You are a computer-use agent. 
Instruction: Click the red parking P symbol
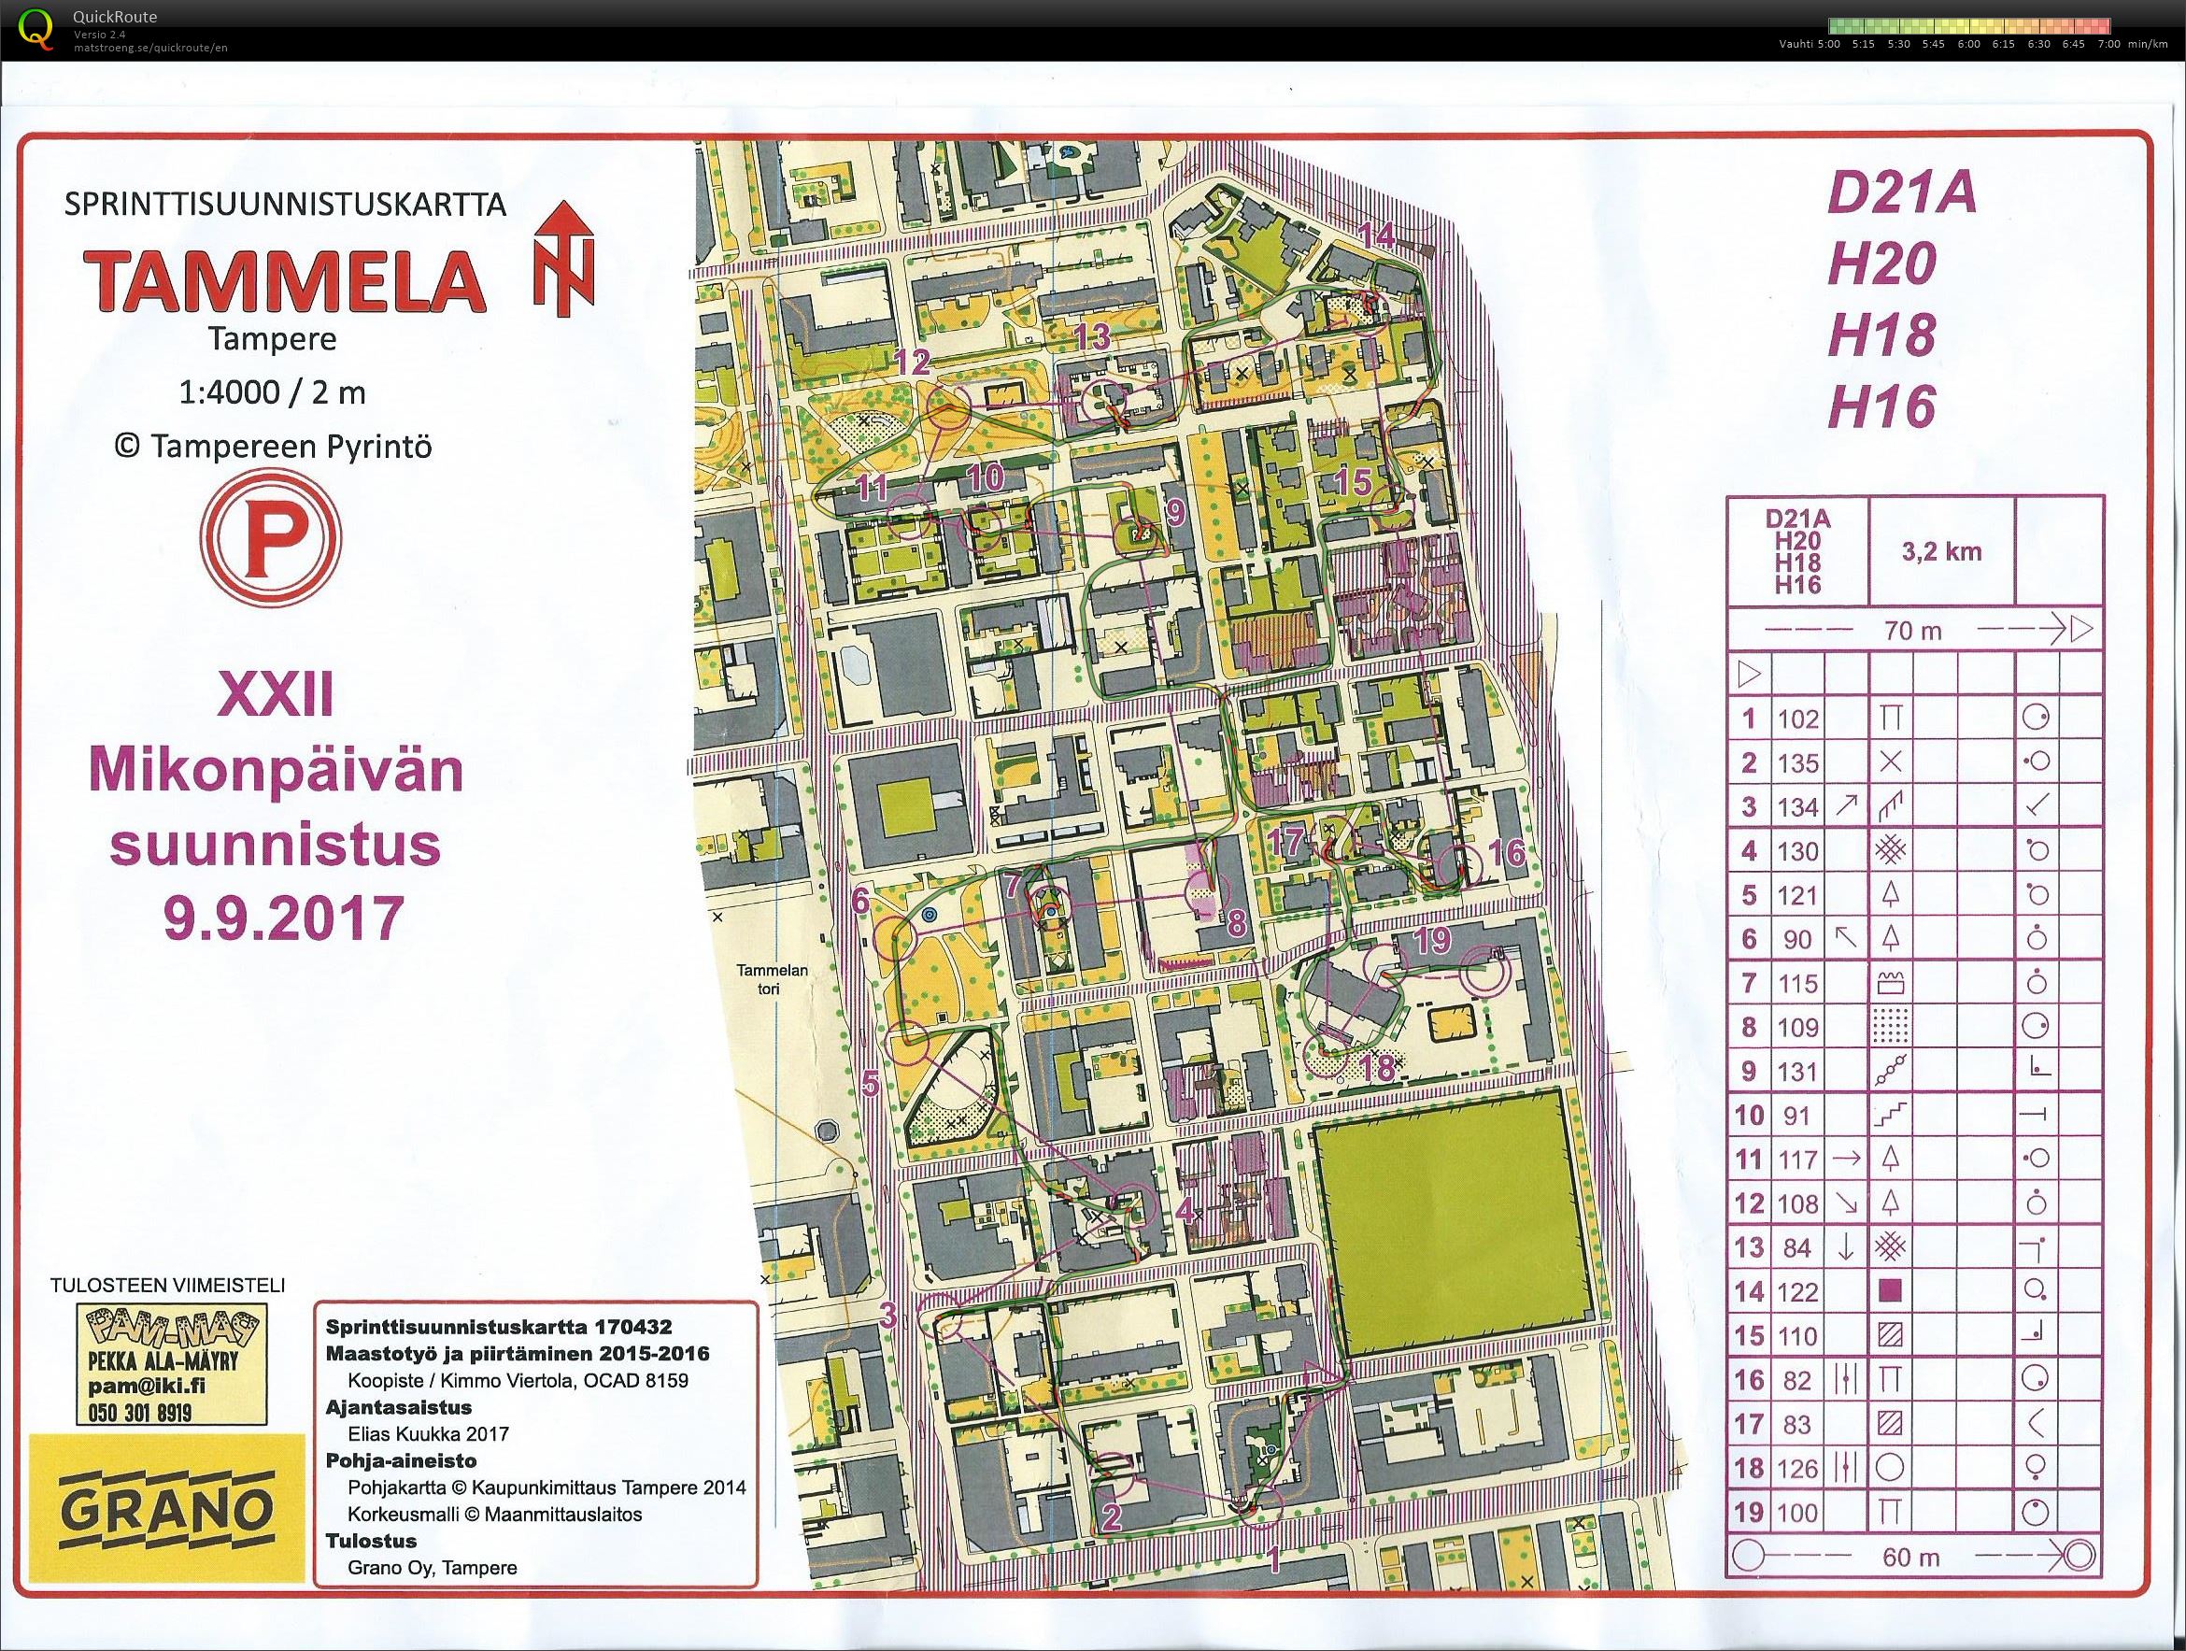click(x=271, y=539)
